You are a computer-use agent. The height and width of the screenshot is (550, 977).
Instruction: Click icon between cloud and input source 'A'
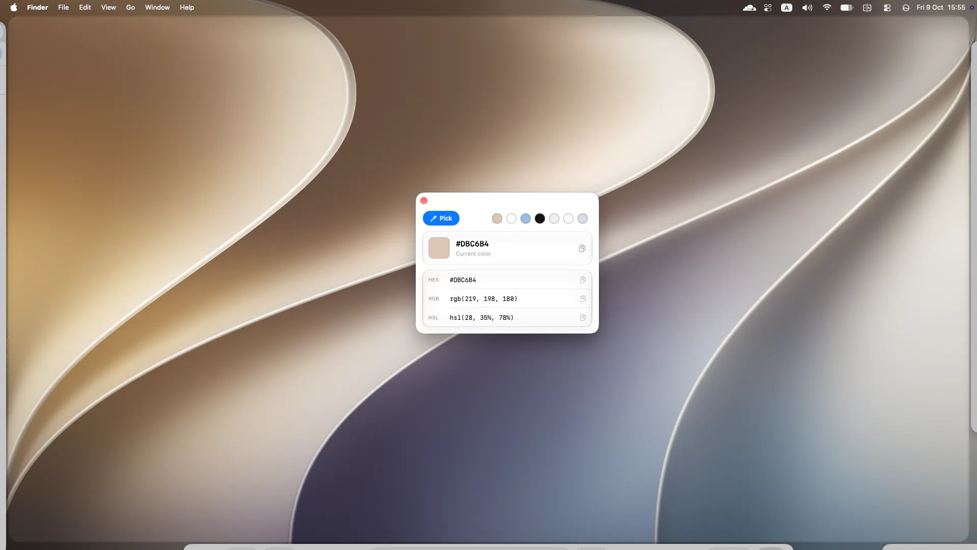[x=768, y=8]
